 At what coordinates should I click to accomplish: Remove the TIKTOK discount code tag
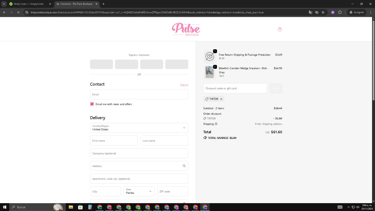[221, 99]
